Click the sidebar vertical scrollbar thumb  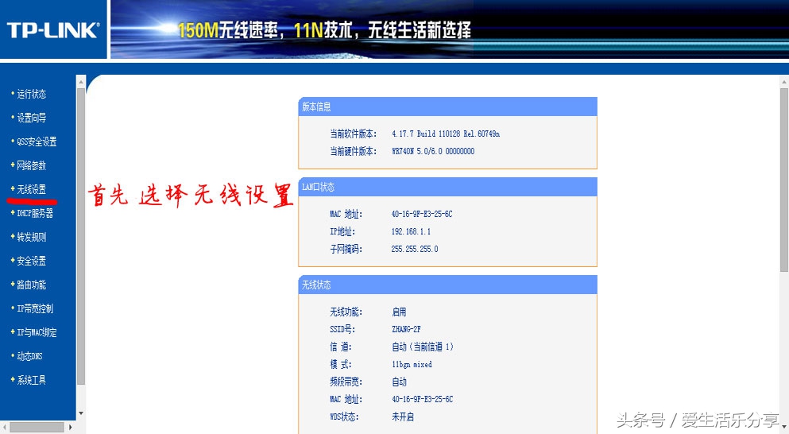80,237
